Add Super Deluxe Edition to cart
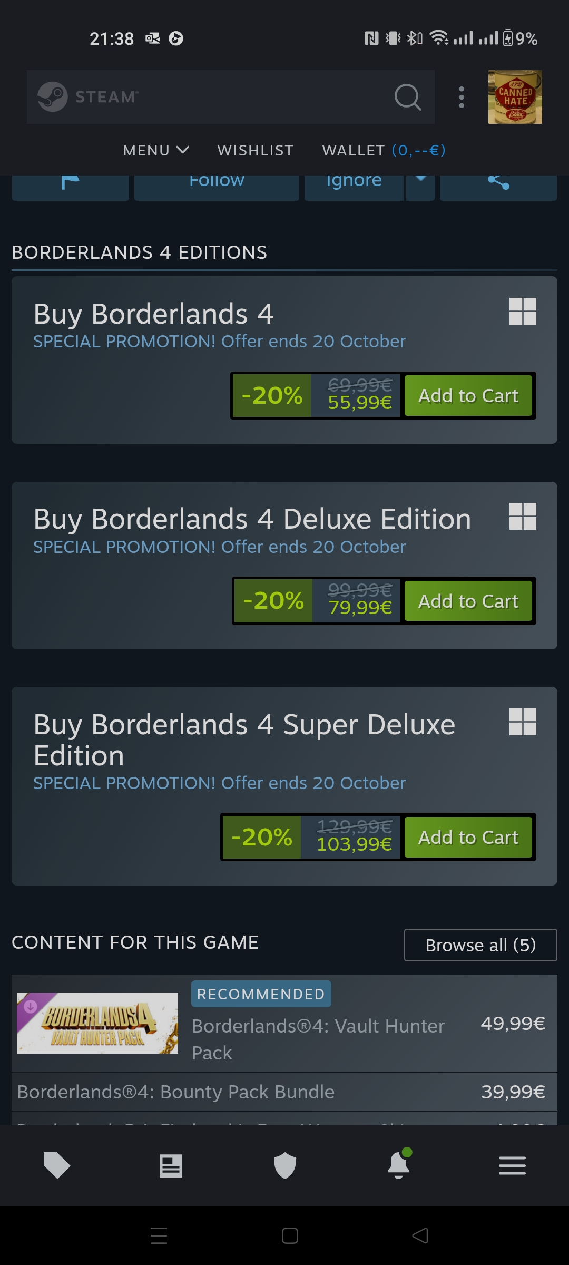Screen dimensions: 569x1265 [468, 838]
